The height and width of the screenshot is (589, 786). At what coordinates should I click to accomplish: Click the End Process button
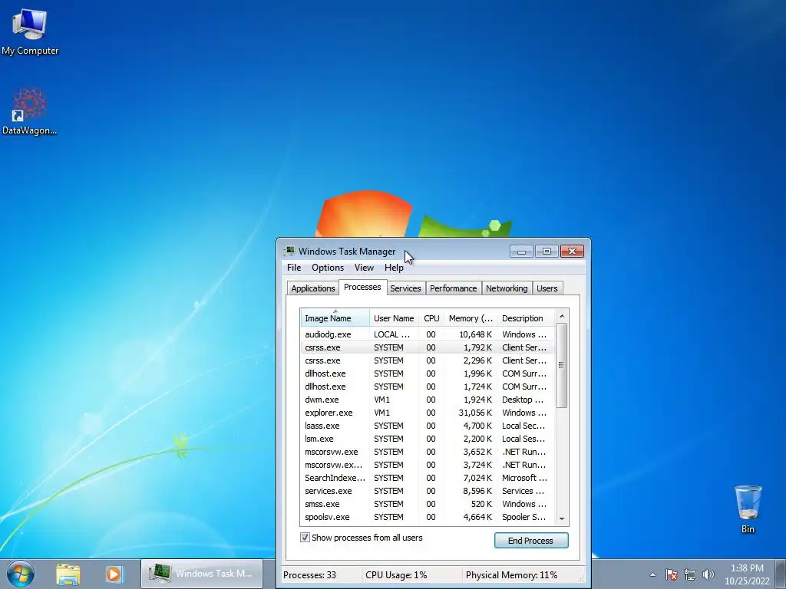click(531, 541)
